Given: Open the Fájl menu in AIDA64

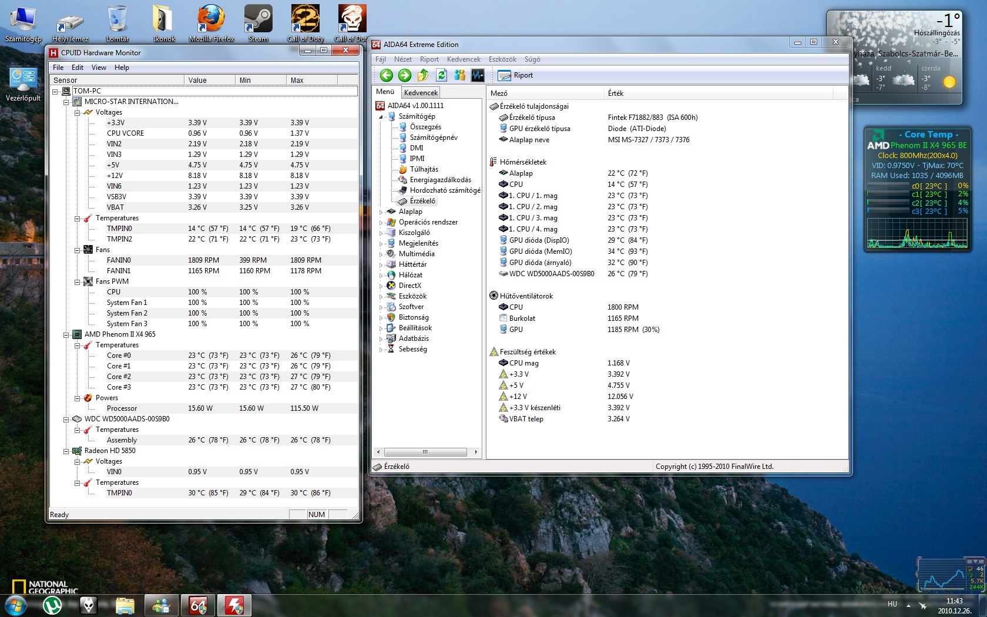Looking at the screenshot, I should click(x=381, y=59).
